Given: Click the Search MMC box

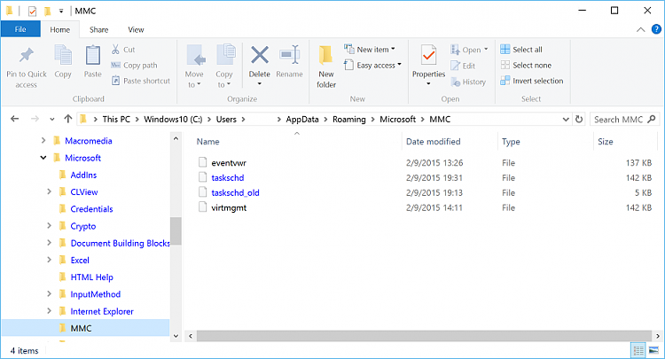Looking at the screenshot, I should coord(624,120).
